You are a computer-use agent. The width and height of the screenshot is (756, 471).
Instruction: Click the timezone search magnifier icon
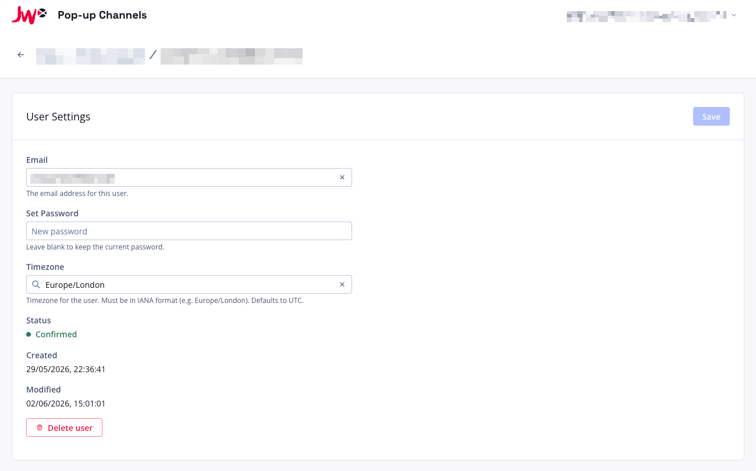tap(36, 284)
